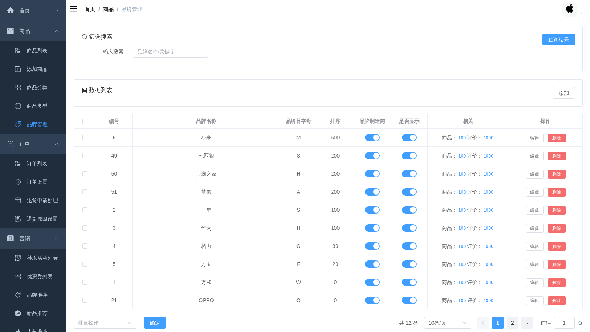590x332 pixels.
Task: Toggle 是否显示 switch for 苹果
Action: tap(409, 192)
